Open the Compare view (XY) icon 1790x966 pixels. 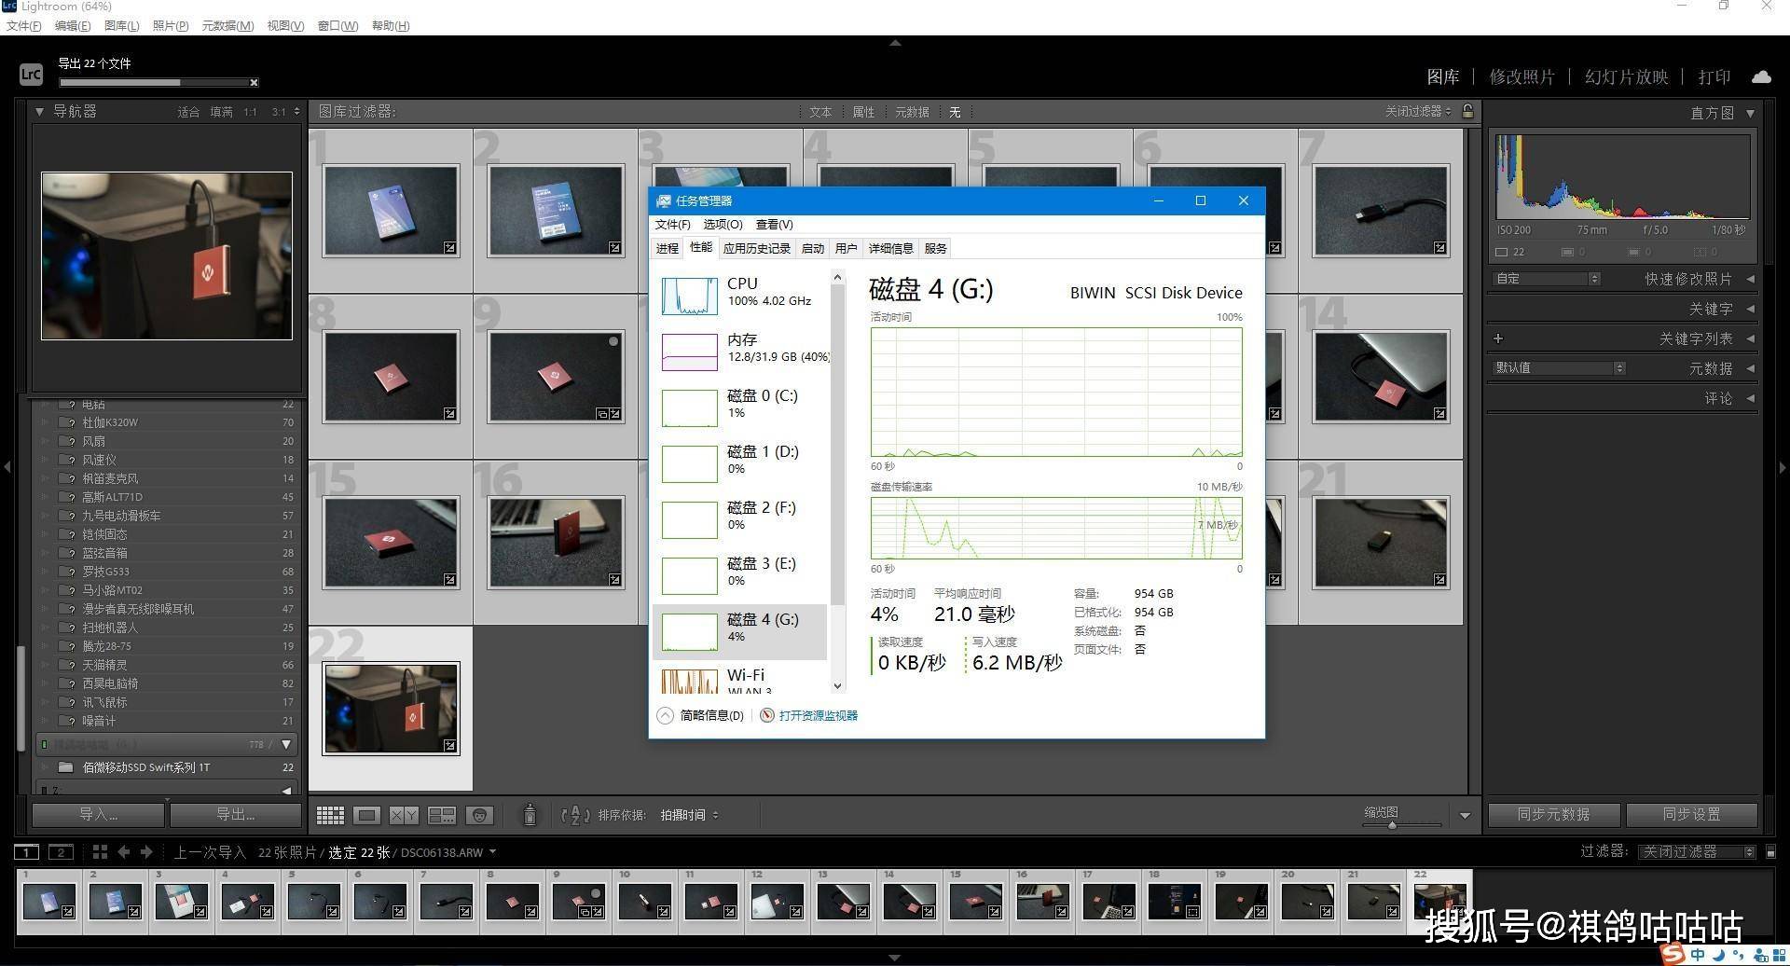(x=404, y=816)
